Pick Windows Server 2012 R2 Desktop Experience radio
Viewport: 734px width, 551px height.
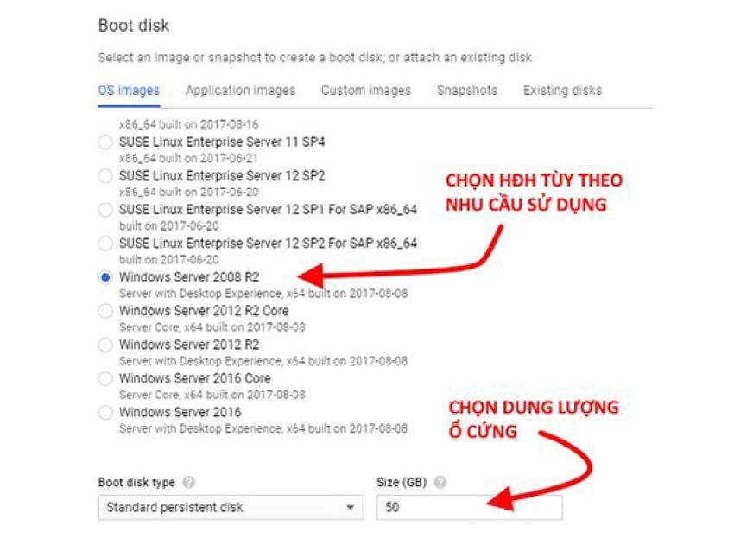click(105, 345)
